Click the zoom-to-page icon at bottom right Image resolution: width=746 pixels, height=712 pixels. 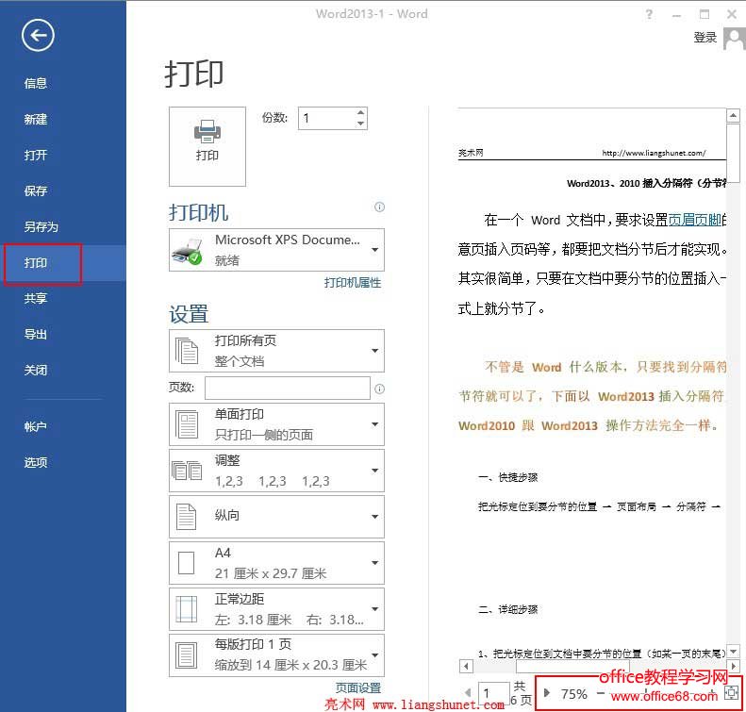point(731,692)
